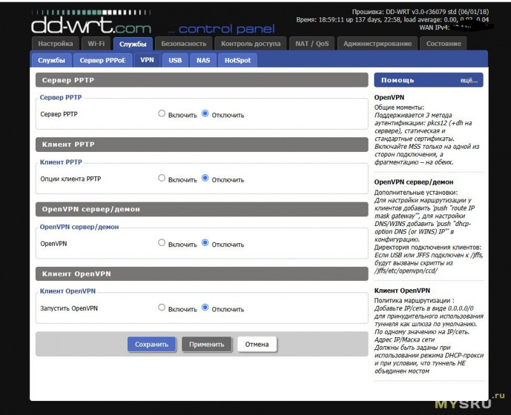Click the OpenVPN сервер/демон section header
511x415 pixels.
pos(202,209)
